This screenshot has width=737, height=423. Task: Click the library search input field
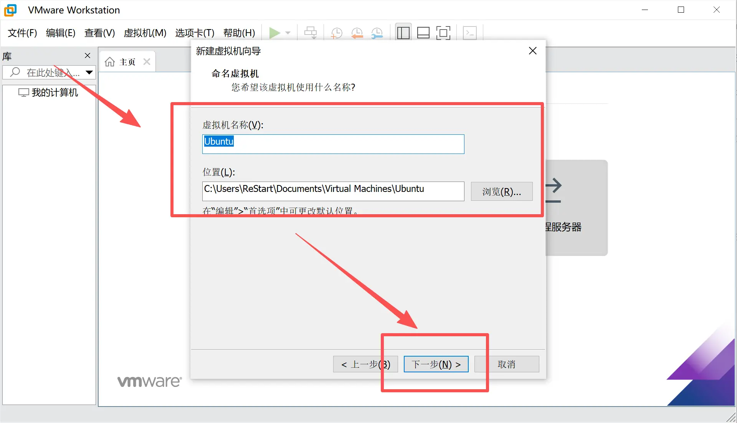click(49, 72)
